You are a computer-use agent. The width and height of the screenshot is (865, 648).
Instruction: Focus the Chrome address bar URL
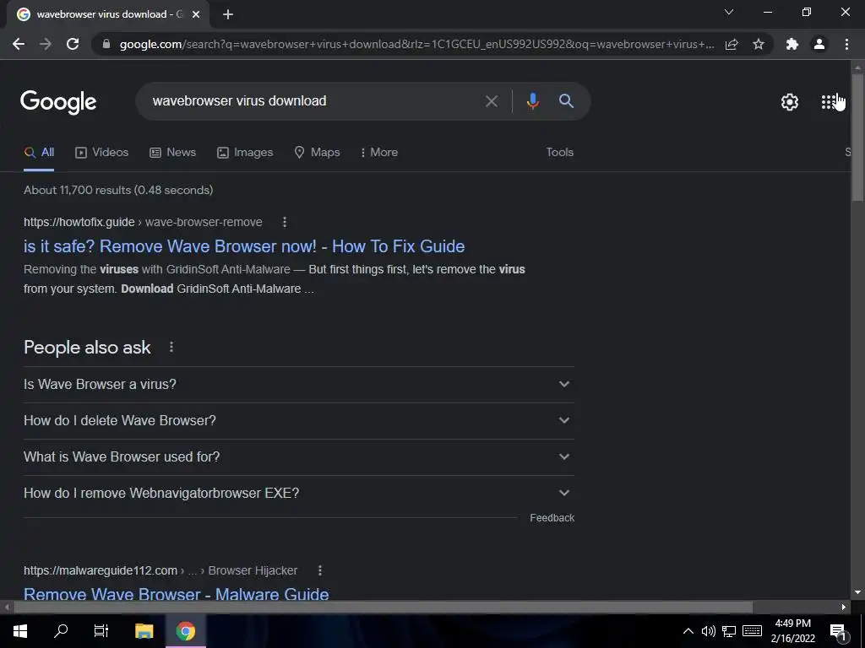click(416, 44)
